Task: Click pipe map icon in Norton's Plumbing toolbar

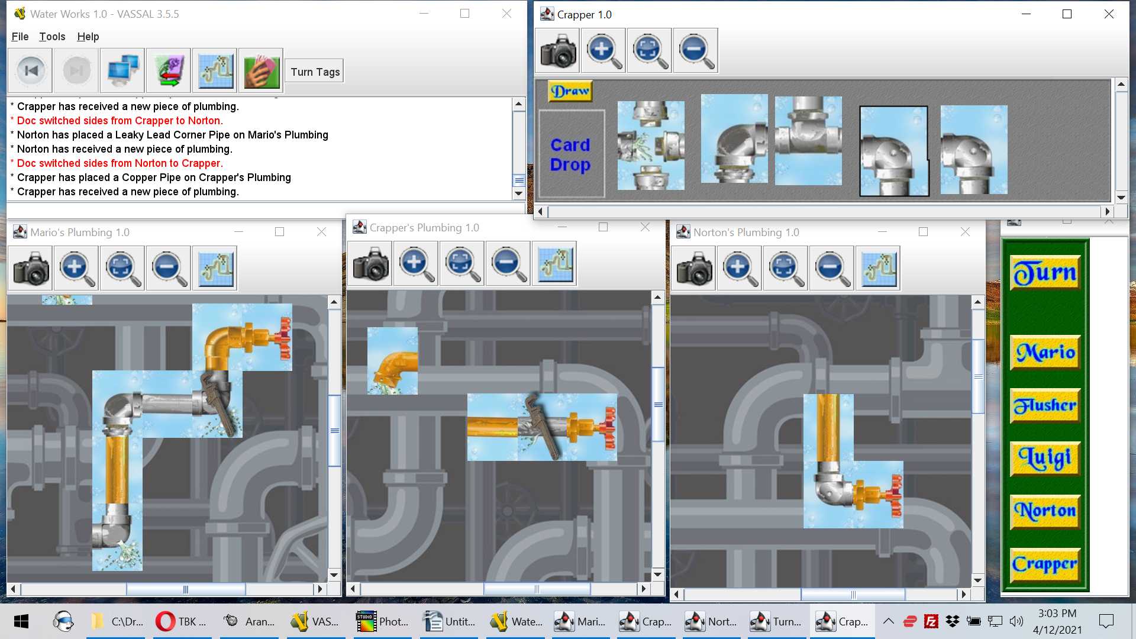Action: (879, 268)
